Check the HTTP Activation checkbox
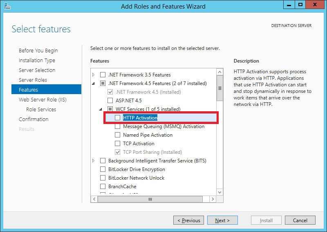Viewport: 327px width, 232px height. 118,118
